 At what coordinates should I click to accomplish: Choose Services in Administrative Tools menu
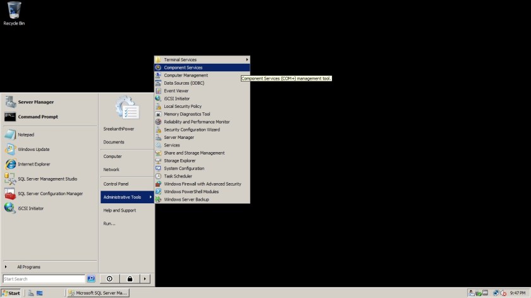[171, 145]
